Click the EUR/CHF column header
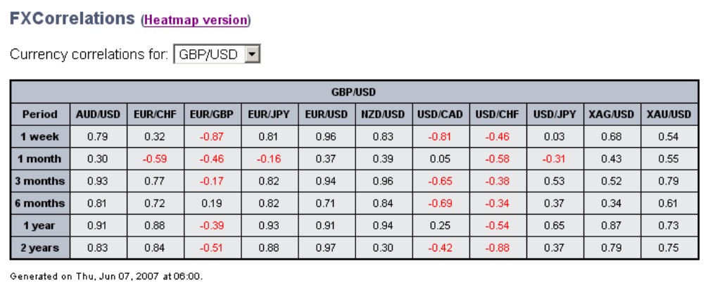The width and height of the screenshot is (720, 290). [x=155, y=115]
